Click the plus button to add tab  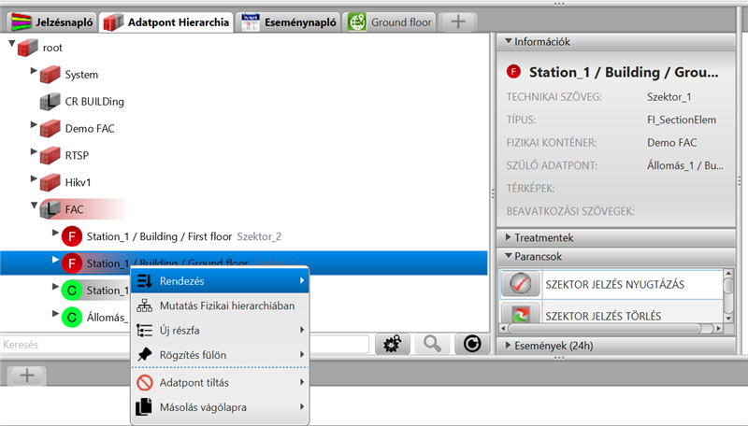tap(459, 21)
